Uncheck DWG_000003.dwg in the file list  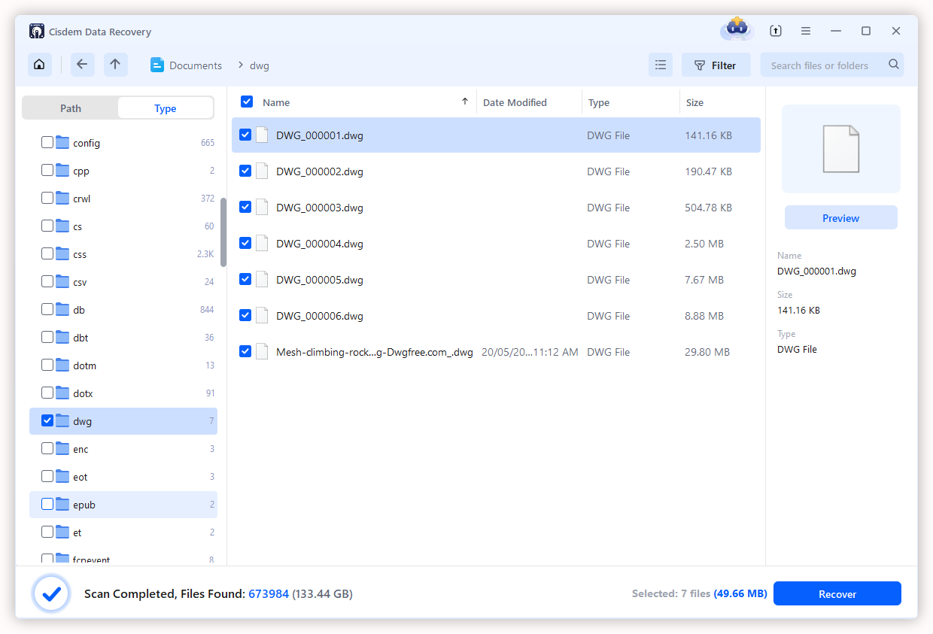click(x=245, y=207)
